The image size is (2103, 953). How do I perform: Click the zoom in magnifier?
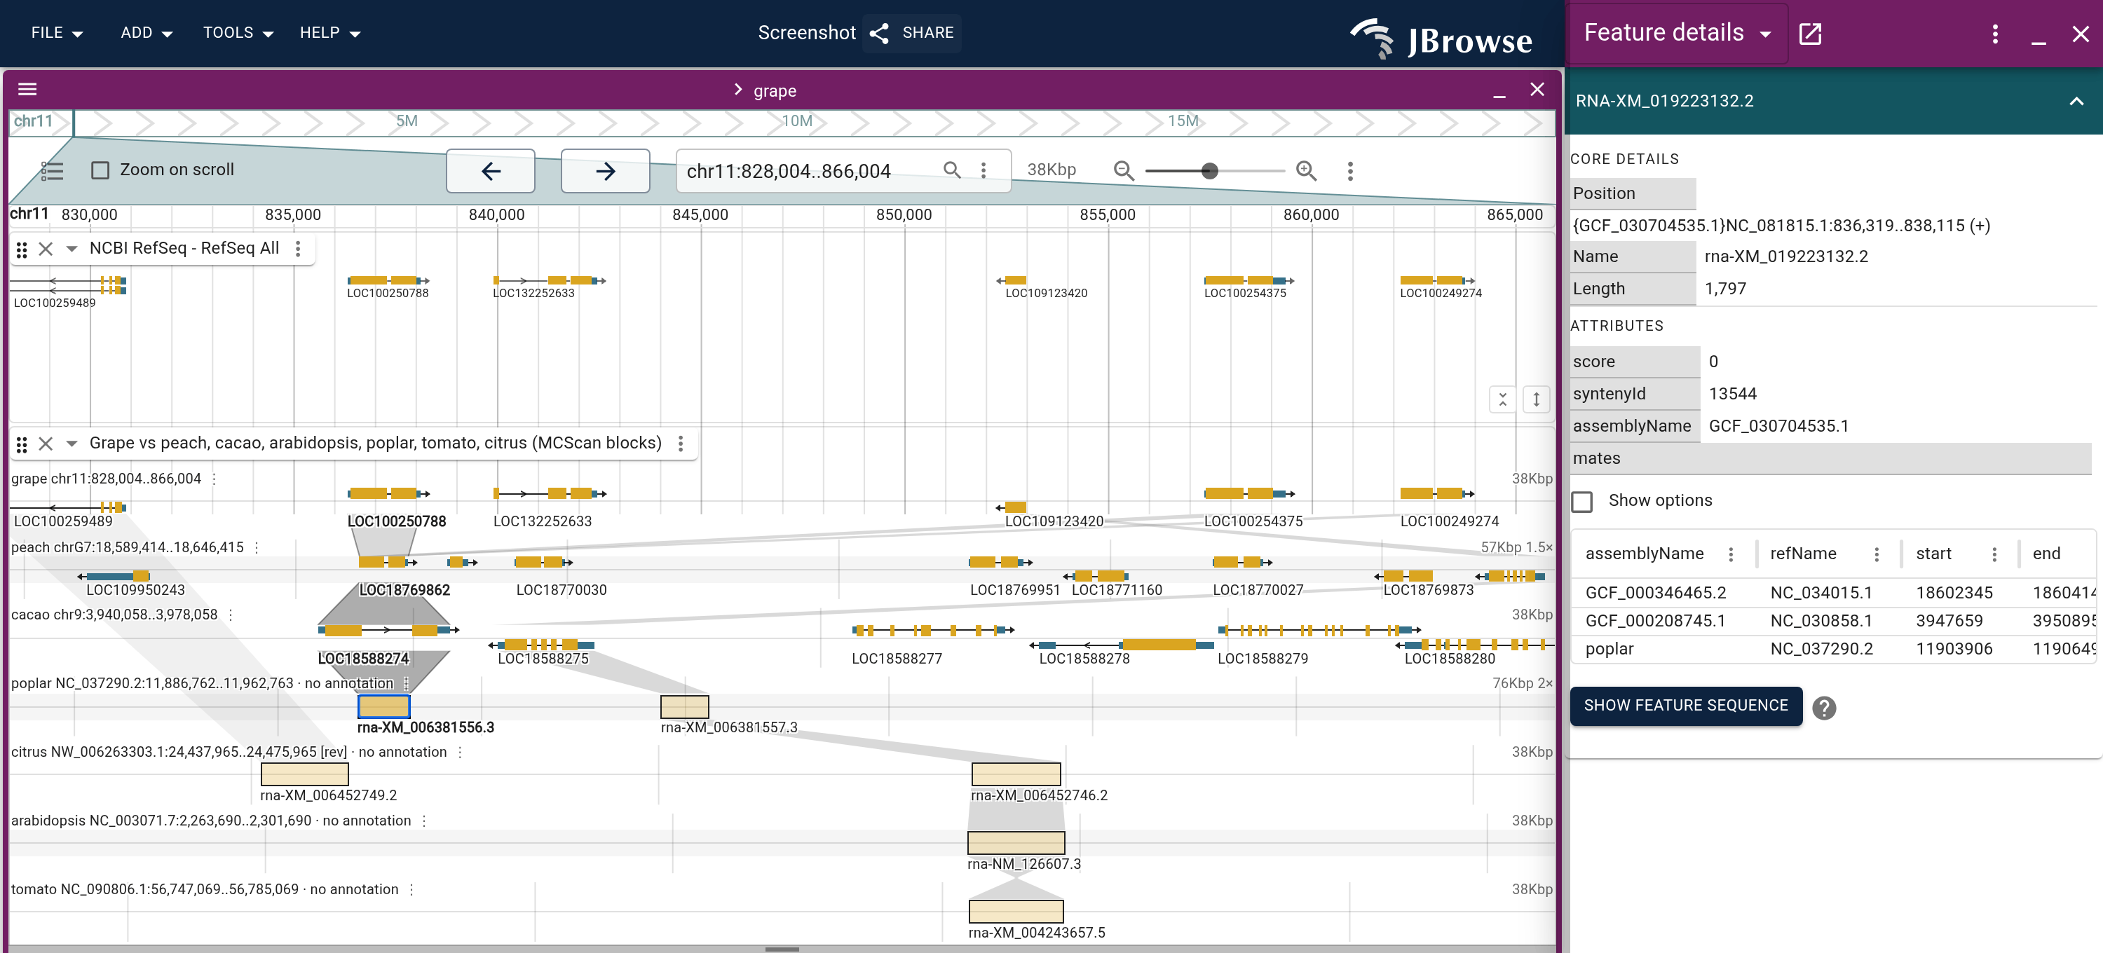pos(1306,170)
